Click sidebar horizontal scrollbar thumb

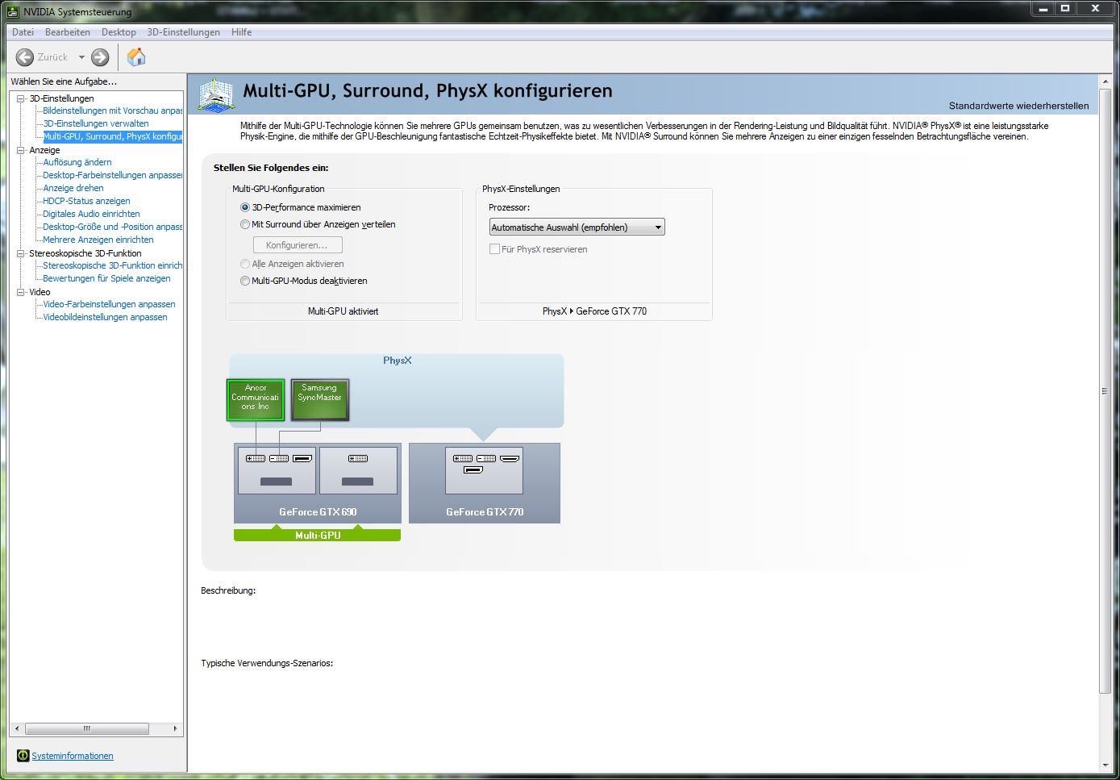pyautogui.click(x=87, y=728)
